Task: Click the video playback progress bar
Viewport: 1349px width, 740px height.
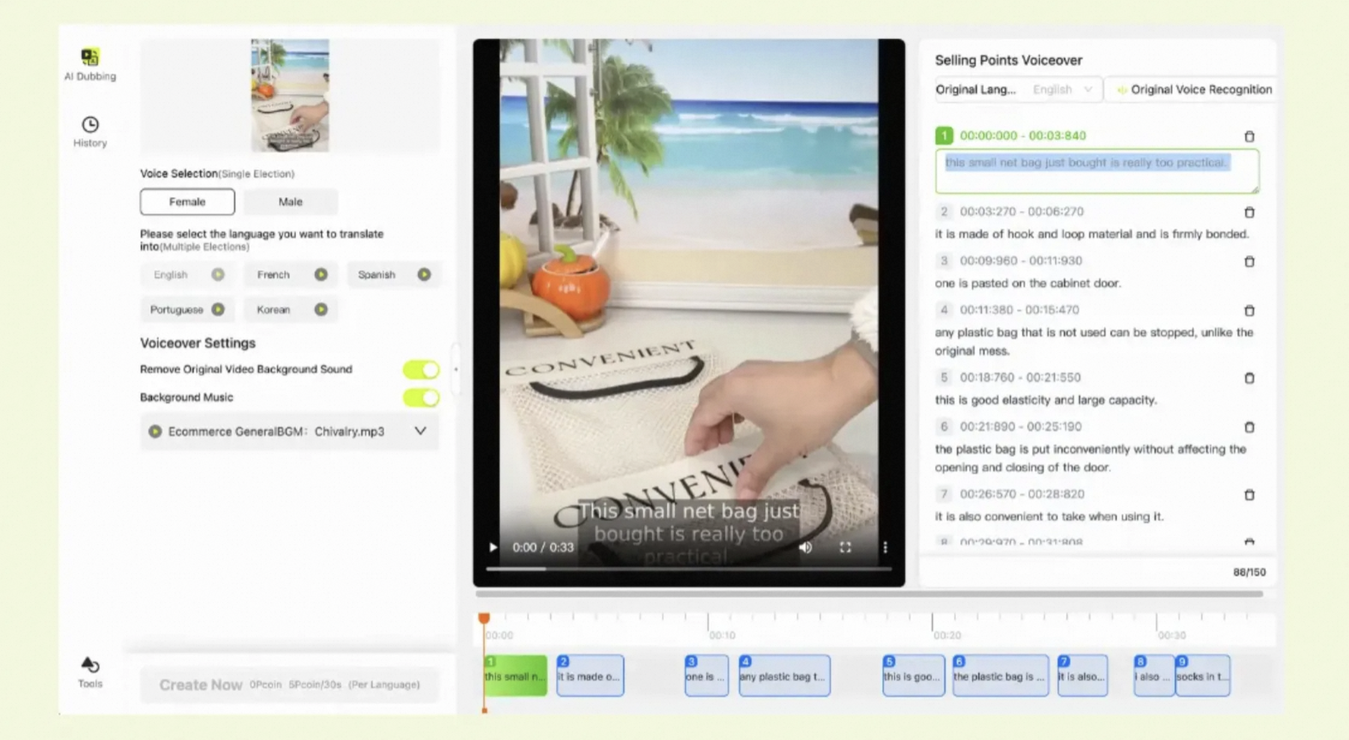Action: (688, 568)
